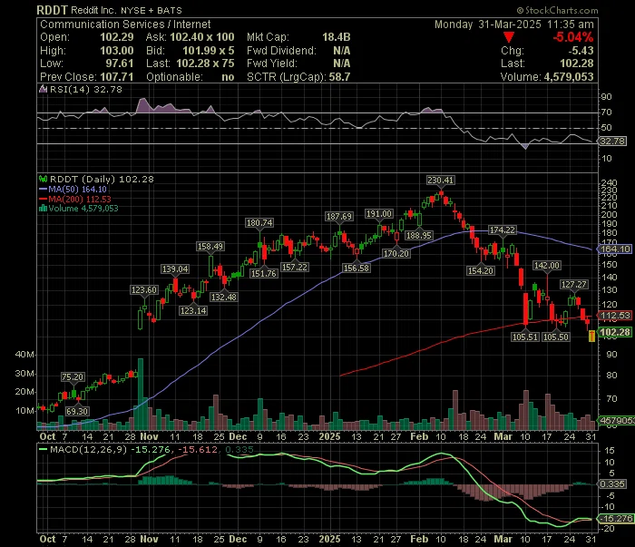Screen dimensions: 635x547
Task: Click the 158.49 price annotation
Action: click(x=210, y=246)
